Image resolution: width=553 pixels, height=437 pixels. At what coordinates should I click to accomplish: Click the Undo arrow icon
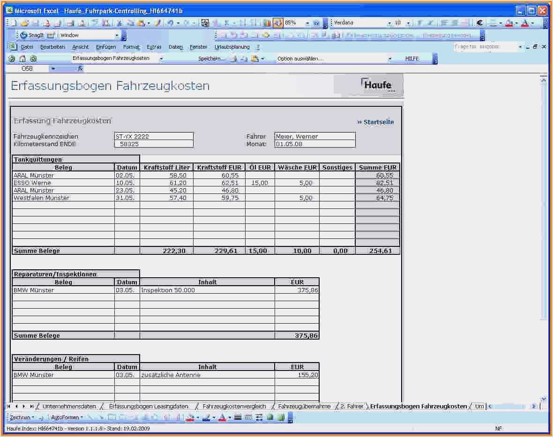(170, 23)
